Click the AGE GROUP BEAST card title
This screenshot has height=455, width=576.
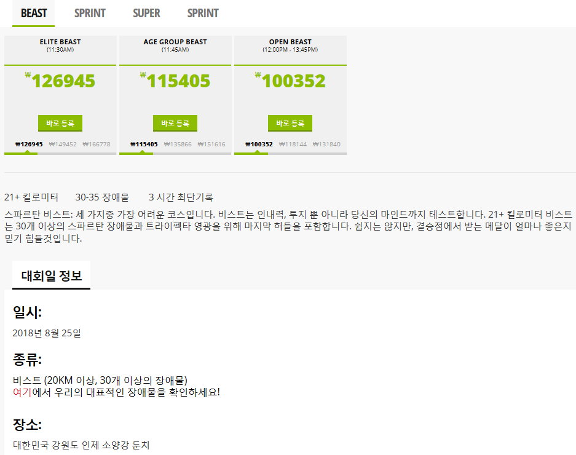pyautogui.click(x=175, y=42)
